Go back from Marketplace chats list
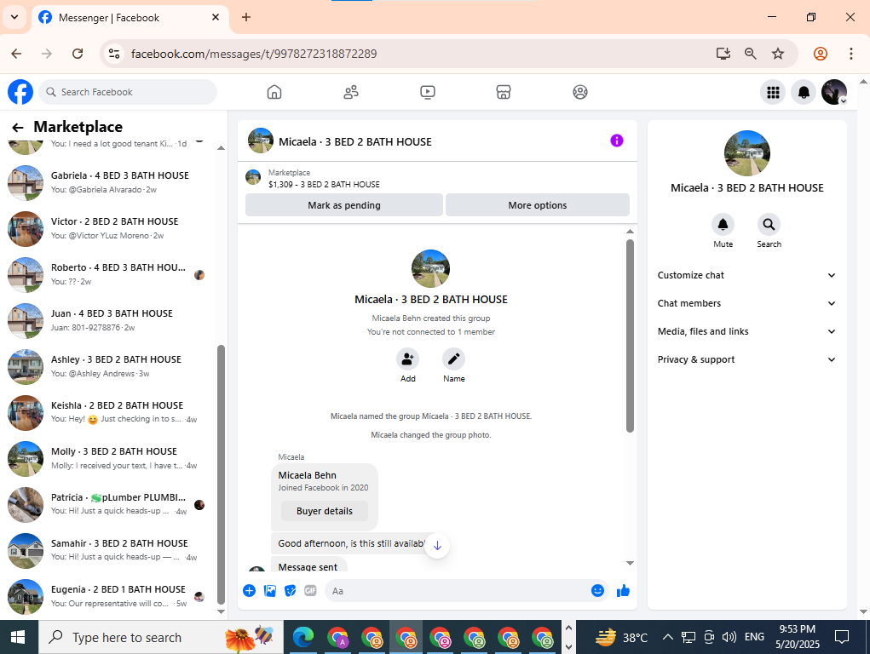This screenshot has height=654, width=870. coord(18,128)
